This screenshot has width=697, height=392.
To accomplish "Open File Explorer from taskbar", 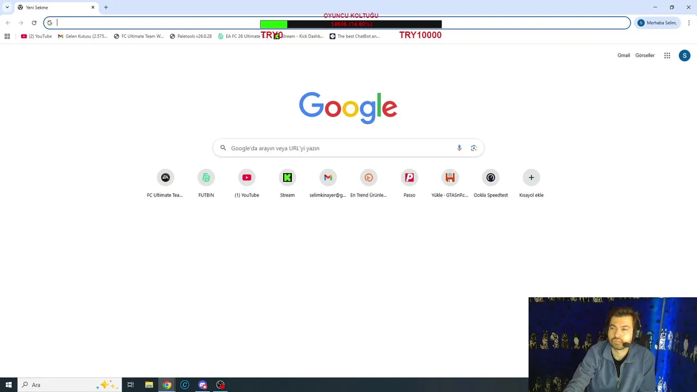I will pyautogui.click(x=149, y=385).
